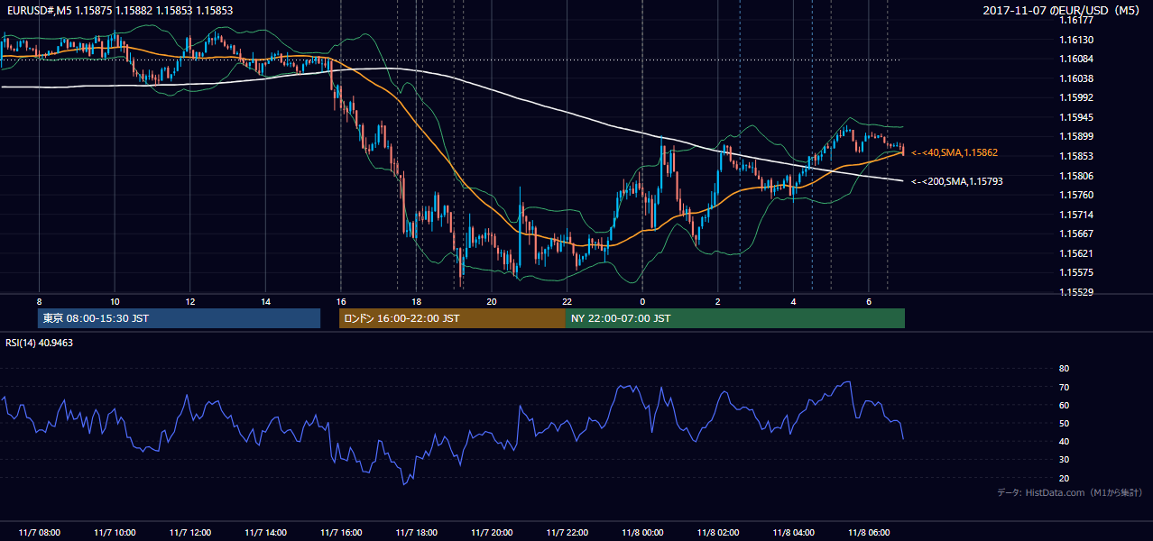Click price level 1.15529 on axis
The image size is (1153, 541).
tap(1076, 292)
